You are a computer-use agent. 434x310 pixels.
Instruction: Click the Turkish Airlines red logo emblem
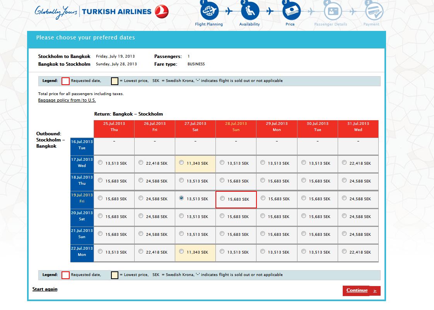click(x=162, y=11)
